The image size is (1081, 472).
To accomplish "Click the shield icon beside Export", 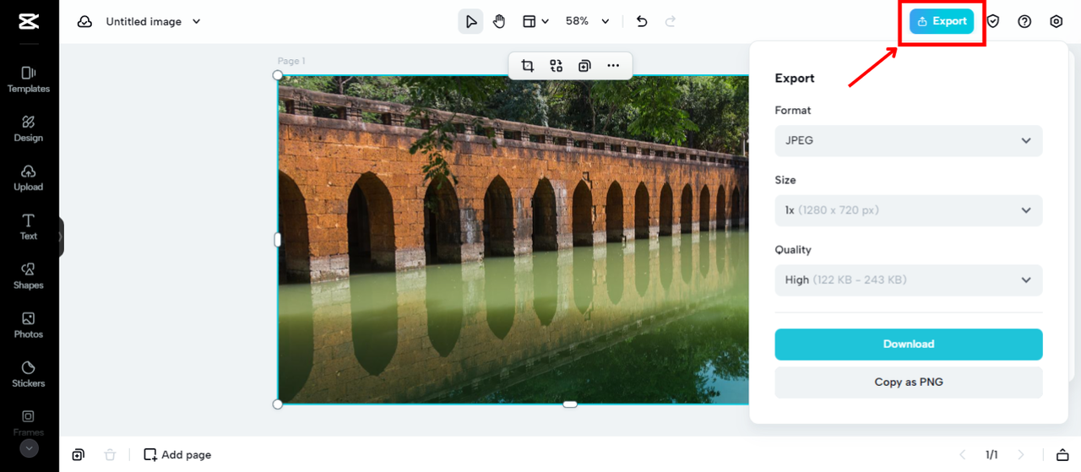I will click(x=993, y=21).
